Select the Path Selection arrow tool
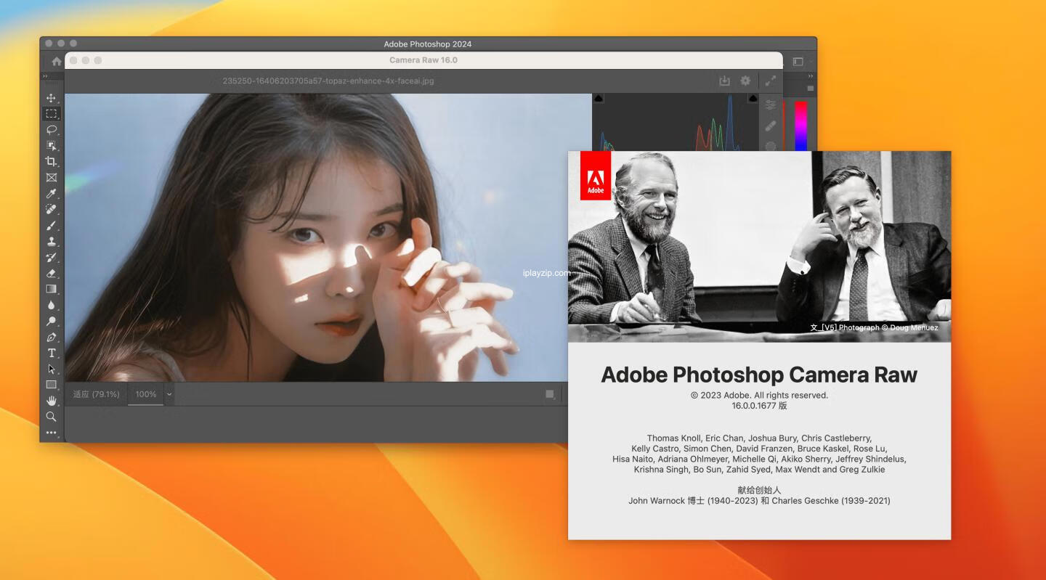The image size is (1046, 580). [x=51, y=369]
